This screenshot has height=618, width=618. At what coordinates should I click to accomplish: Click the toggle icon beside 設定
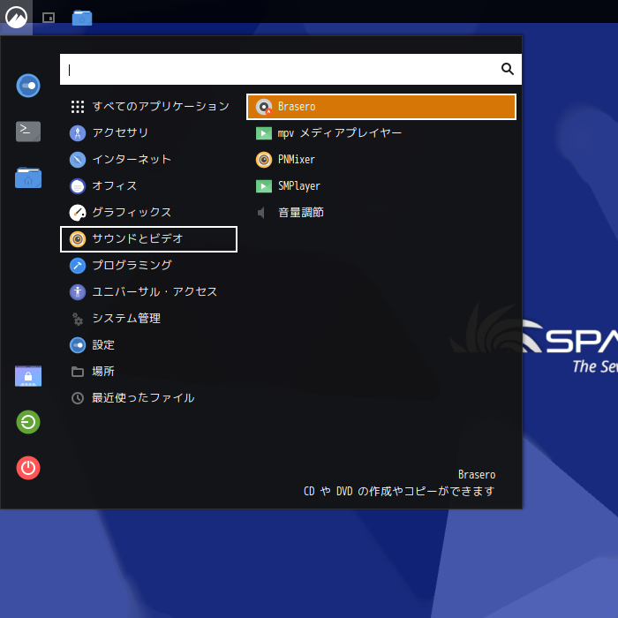pos(78,345)
